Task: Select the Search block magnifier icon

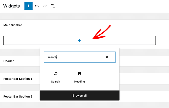Action: click(x=55, y=74)
